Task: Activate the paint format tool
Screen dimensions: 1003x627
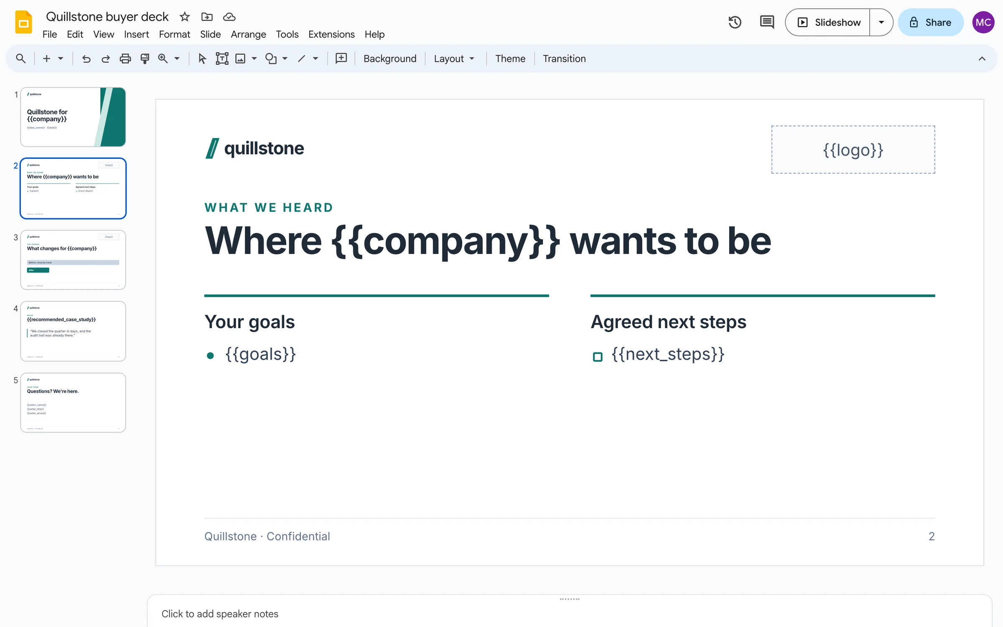Action: pyautogui.click(x=145, y=59)
